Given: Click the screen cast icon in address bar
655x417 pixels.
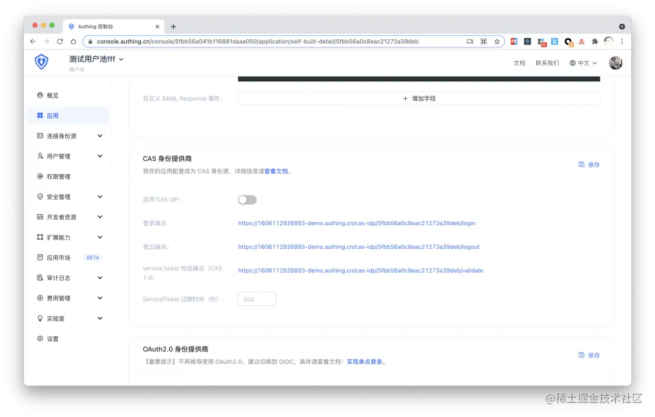Looking at the screenshot, I should [470, 41].
